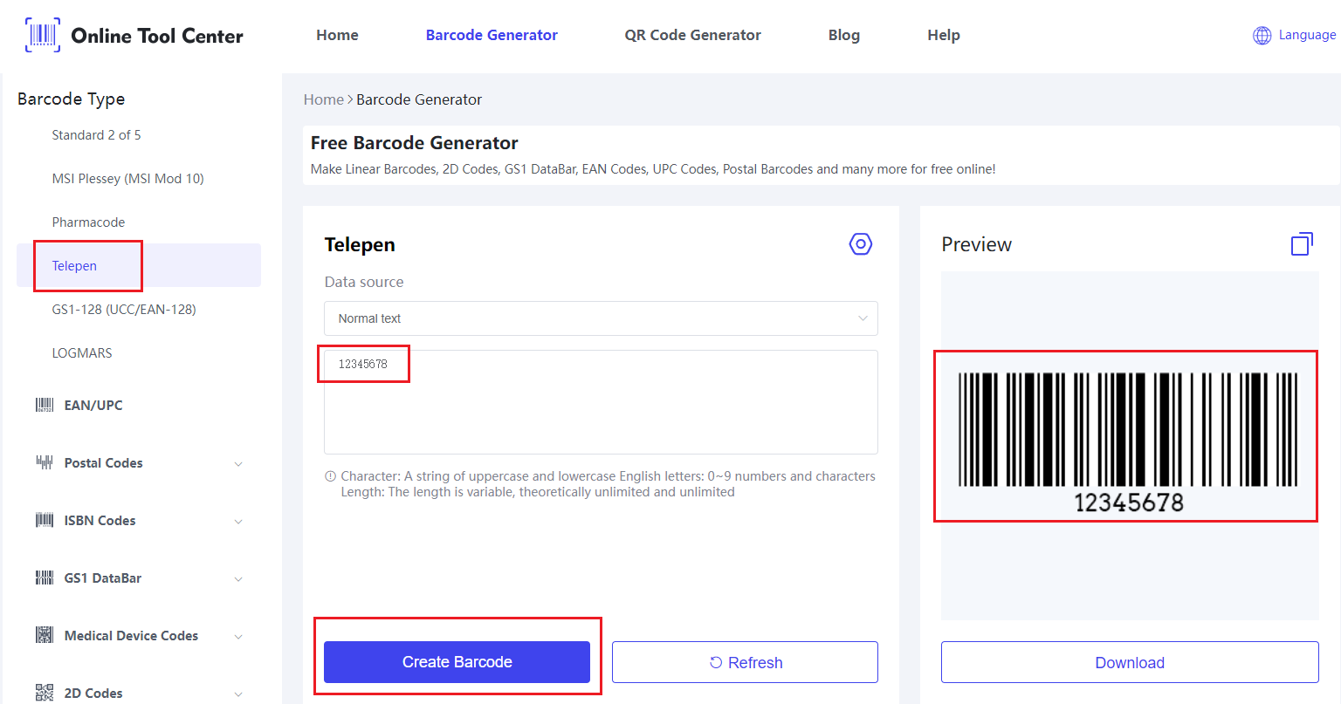Open the Normal text data source dropdown
Viewport: 1341px width, 704px height.
[601, 318]
